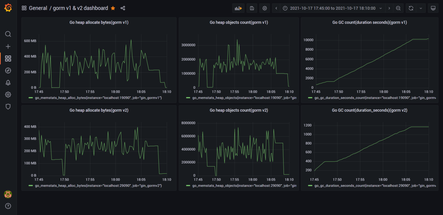This screenshot has height=215, width=443.
Task: Open the Help question mark icon
Action: pos(8,206)
